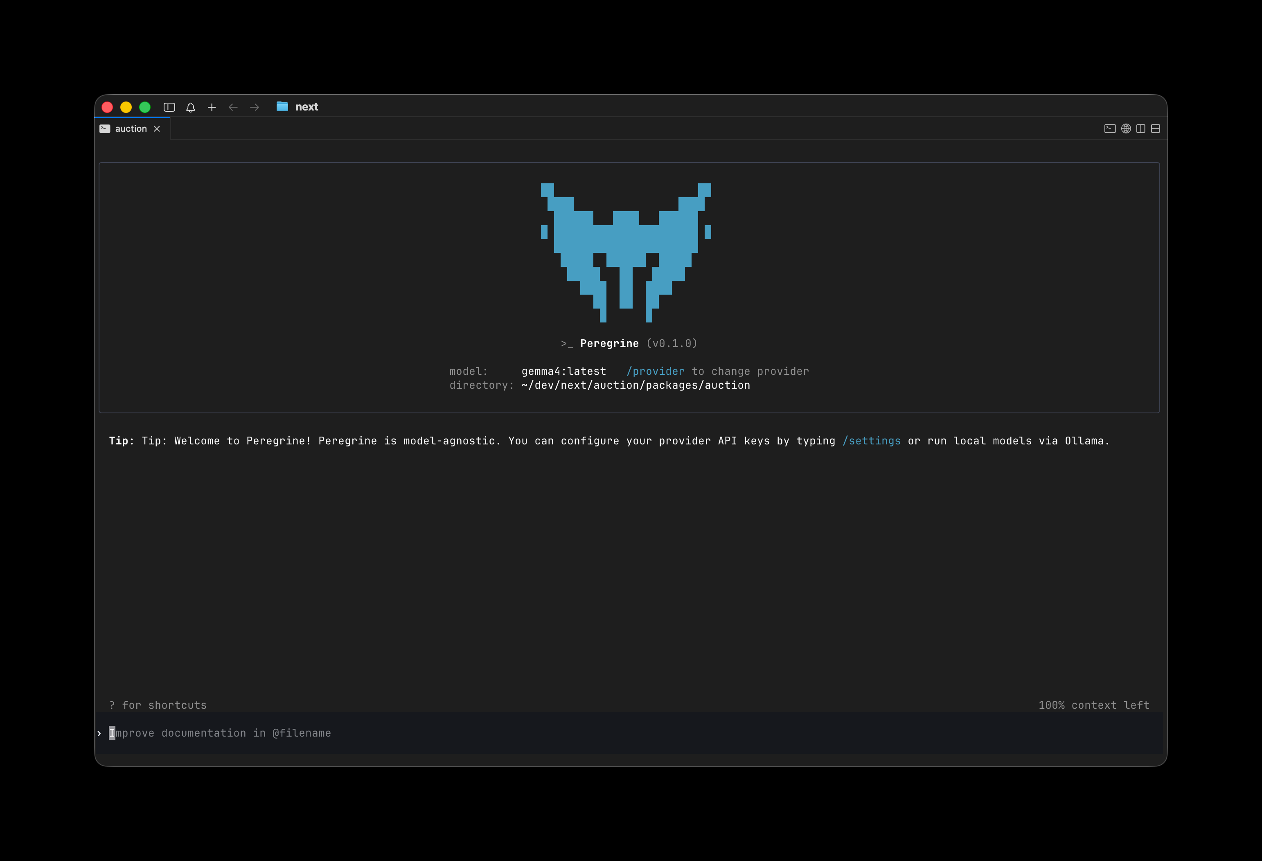Click the 'directory:' label
Screen dimensions: 1262x861
[482, 385]
